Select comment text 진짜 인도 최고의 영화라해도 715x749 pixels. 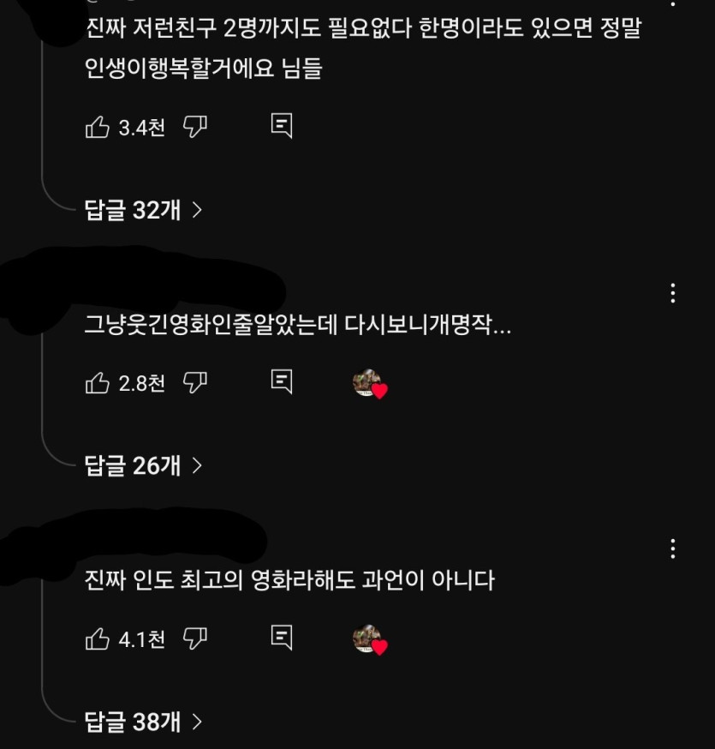219,580
